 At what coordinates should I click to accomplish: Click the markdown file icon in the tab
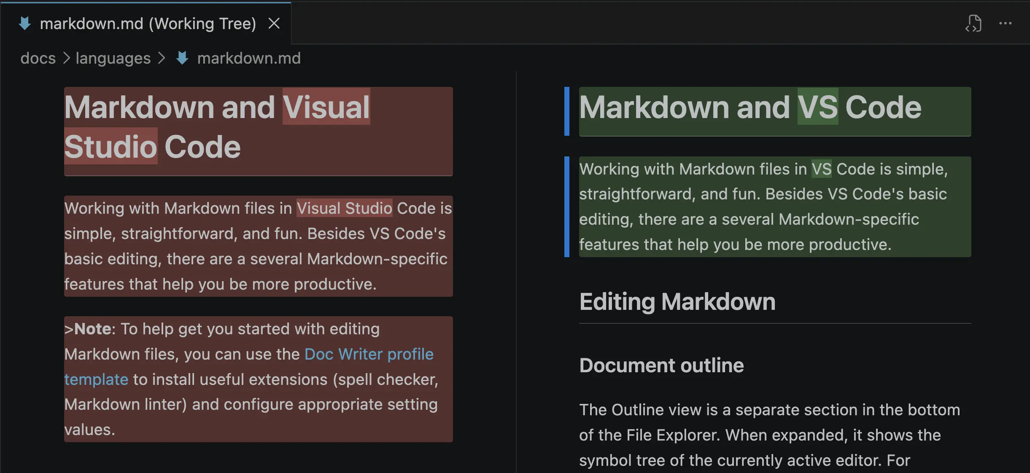[25, 24]
